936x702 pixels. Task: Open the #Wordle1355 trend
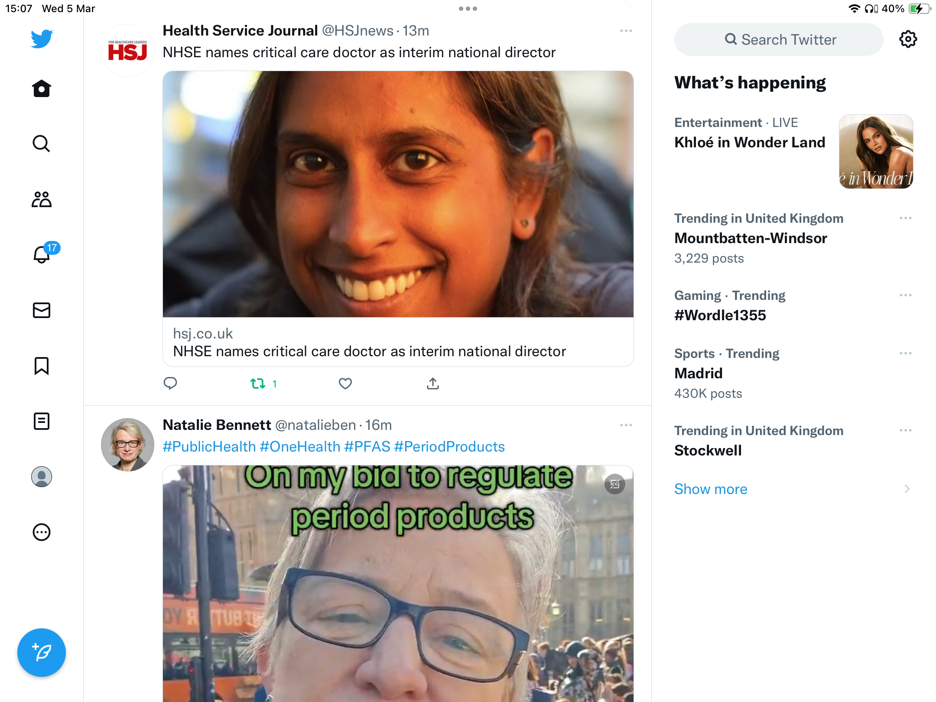720,315
